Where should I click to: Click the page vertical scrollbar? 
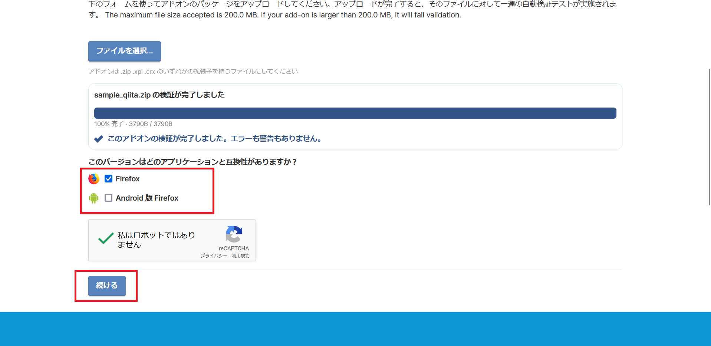709,137
